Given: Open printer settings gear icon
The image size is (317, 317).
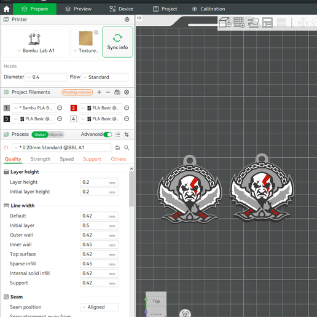Looking at the screenshot, I should point(127,20).
